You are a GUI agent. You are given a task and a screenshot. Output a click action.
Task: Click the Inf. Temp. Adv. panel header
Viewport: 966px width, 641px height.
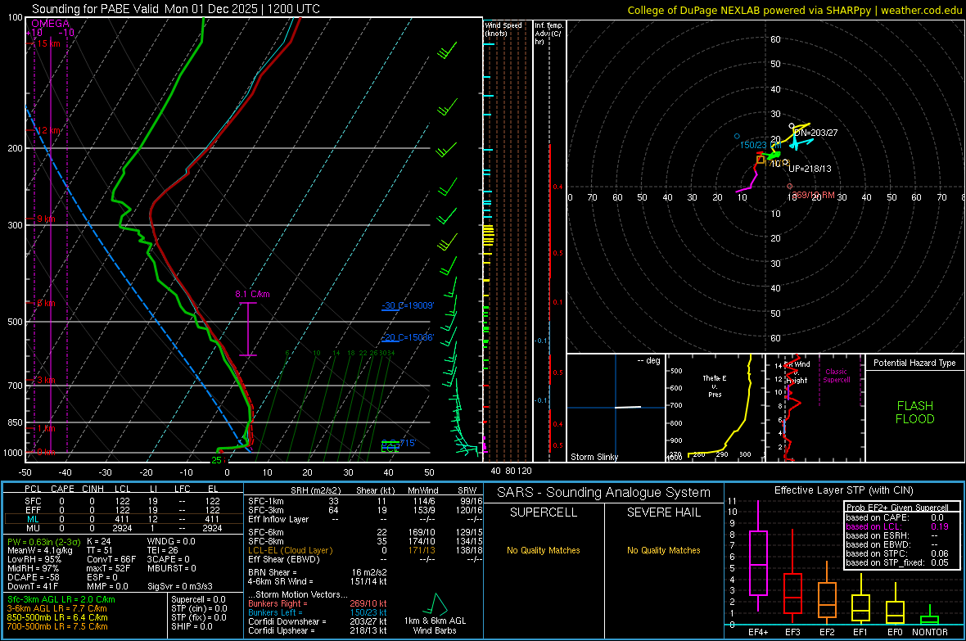pyautogui.click(x=548, y=34)
